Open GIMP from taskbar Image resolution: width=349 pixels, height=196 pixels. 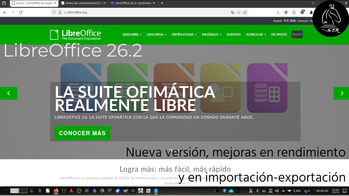click(x=125, y=191)
